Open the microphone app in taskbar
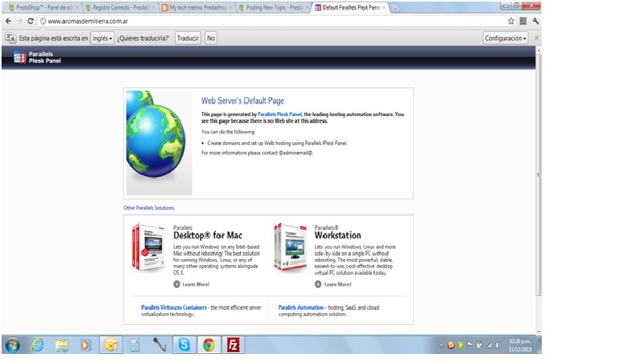 [159, 345]
